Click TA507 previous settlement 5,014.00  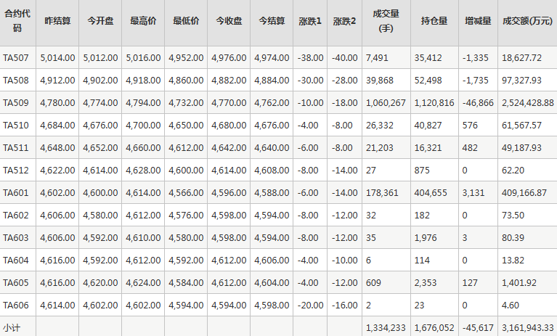coord(57,58)
